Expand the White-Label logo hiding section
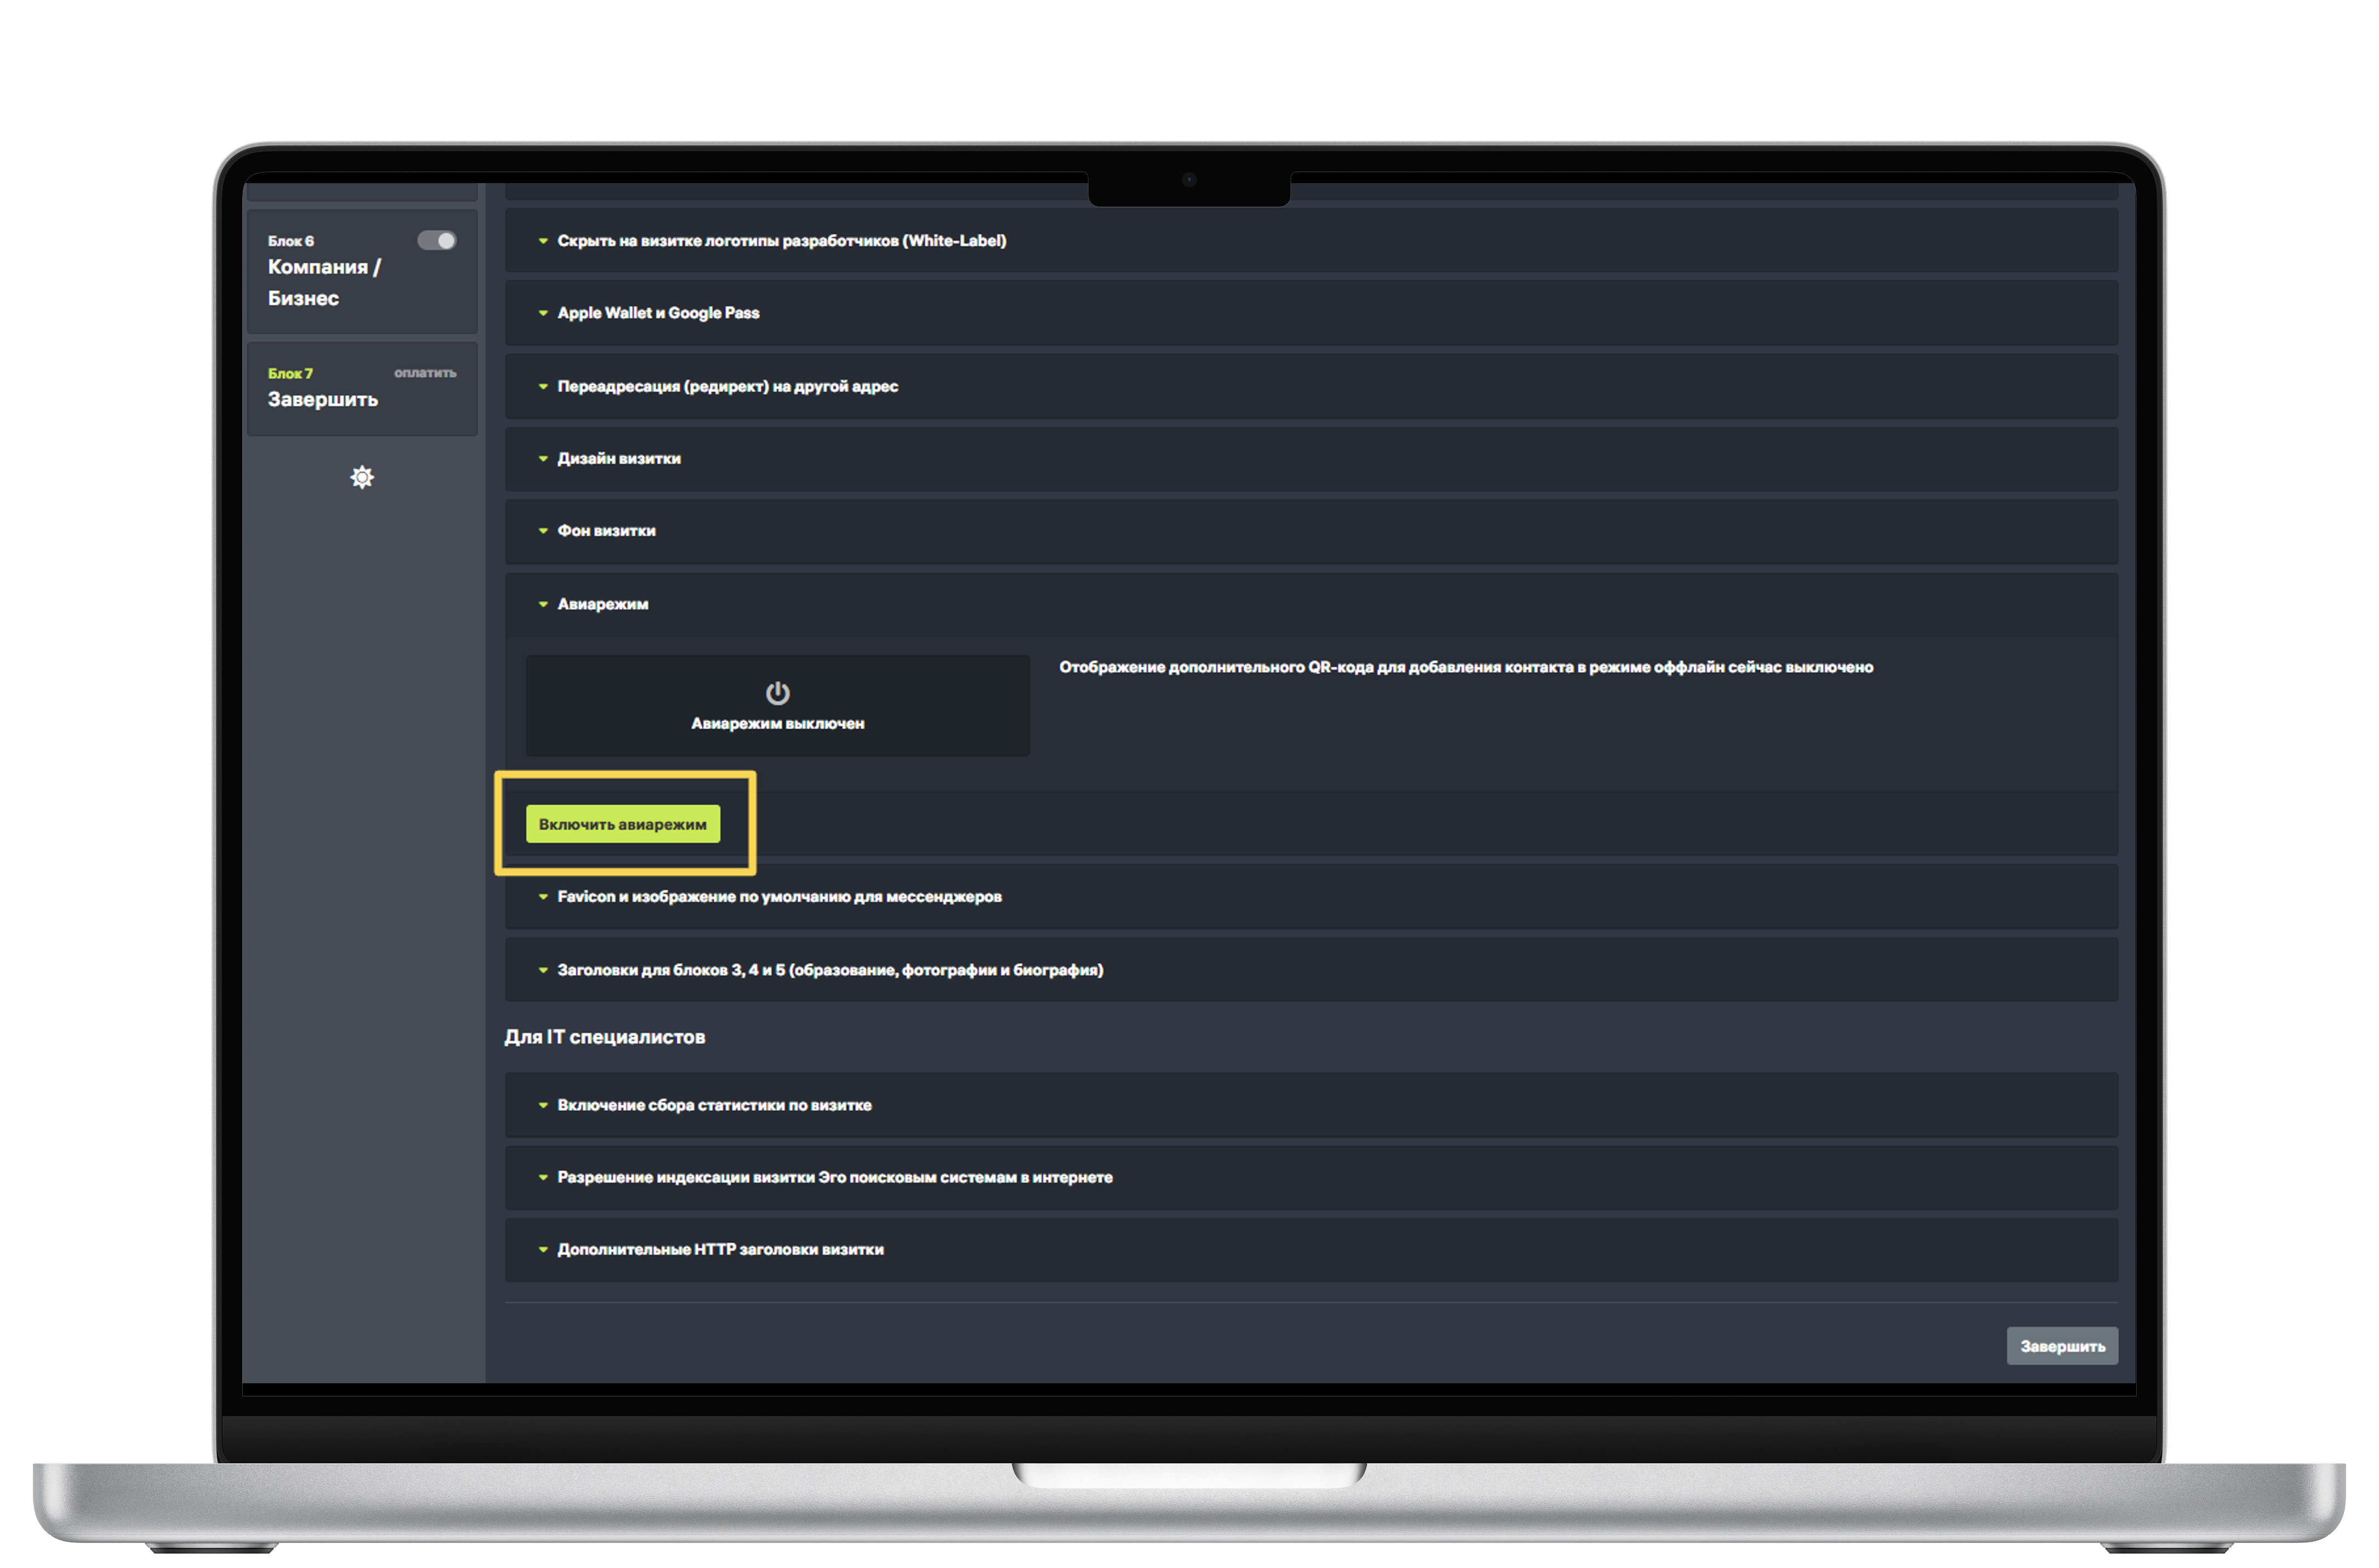 (x=1311, y=241)
